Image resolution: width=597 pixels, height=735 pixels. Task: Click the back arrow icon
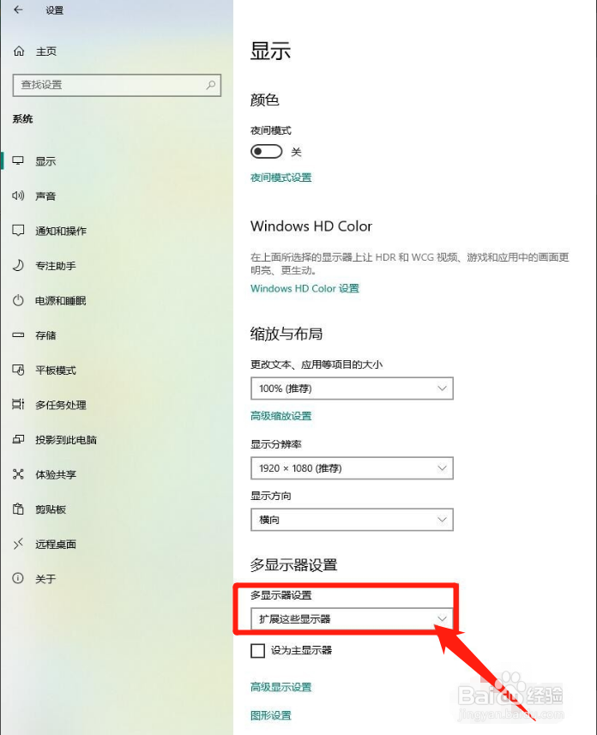click(18, 9)
